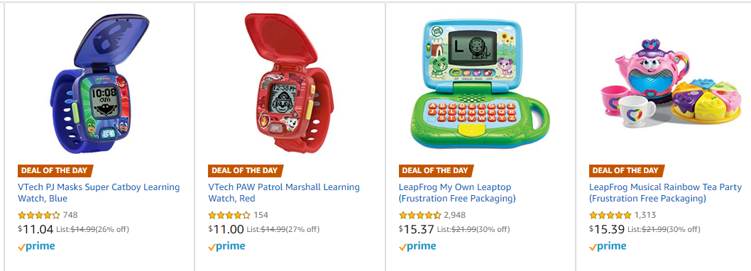The width and height of the screenshot is (751, 271).
Task: Click Deal of the Day badge on PAW Patrol watch
Action: tap(245, 170)
